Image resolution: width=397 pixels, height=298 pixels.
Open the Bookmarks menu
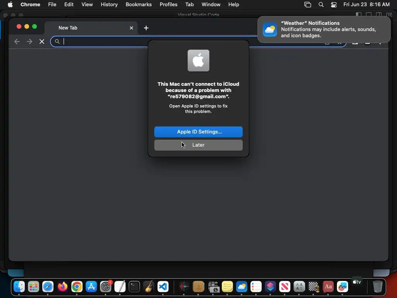pos(138,5)
